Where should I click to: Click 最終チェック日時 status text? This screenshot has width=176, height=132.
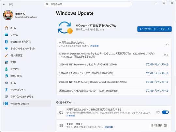[x=90, y=30]
